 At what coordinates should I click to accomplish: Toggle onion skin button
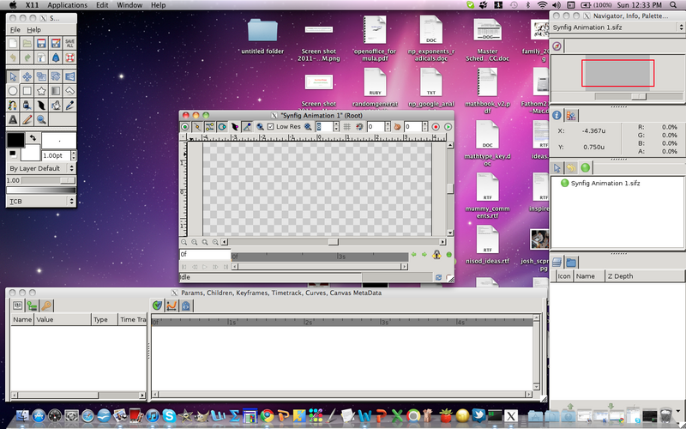397,126
